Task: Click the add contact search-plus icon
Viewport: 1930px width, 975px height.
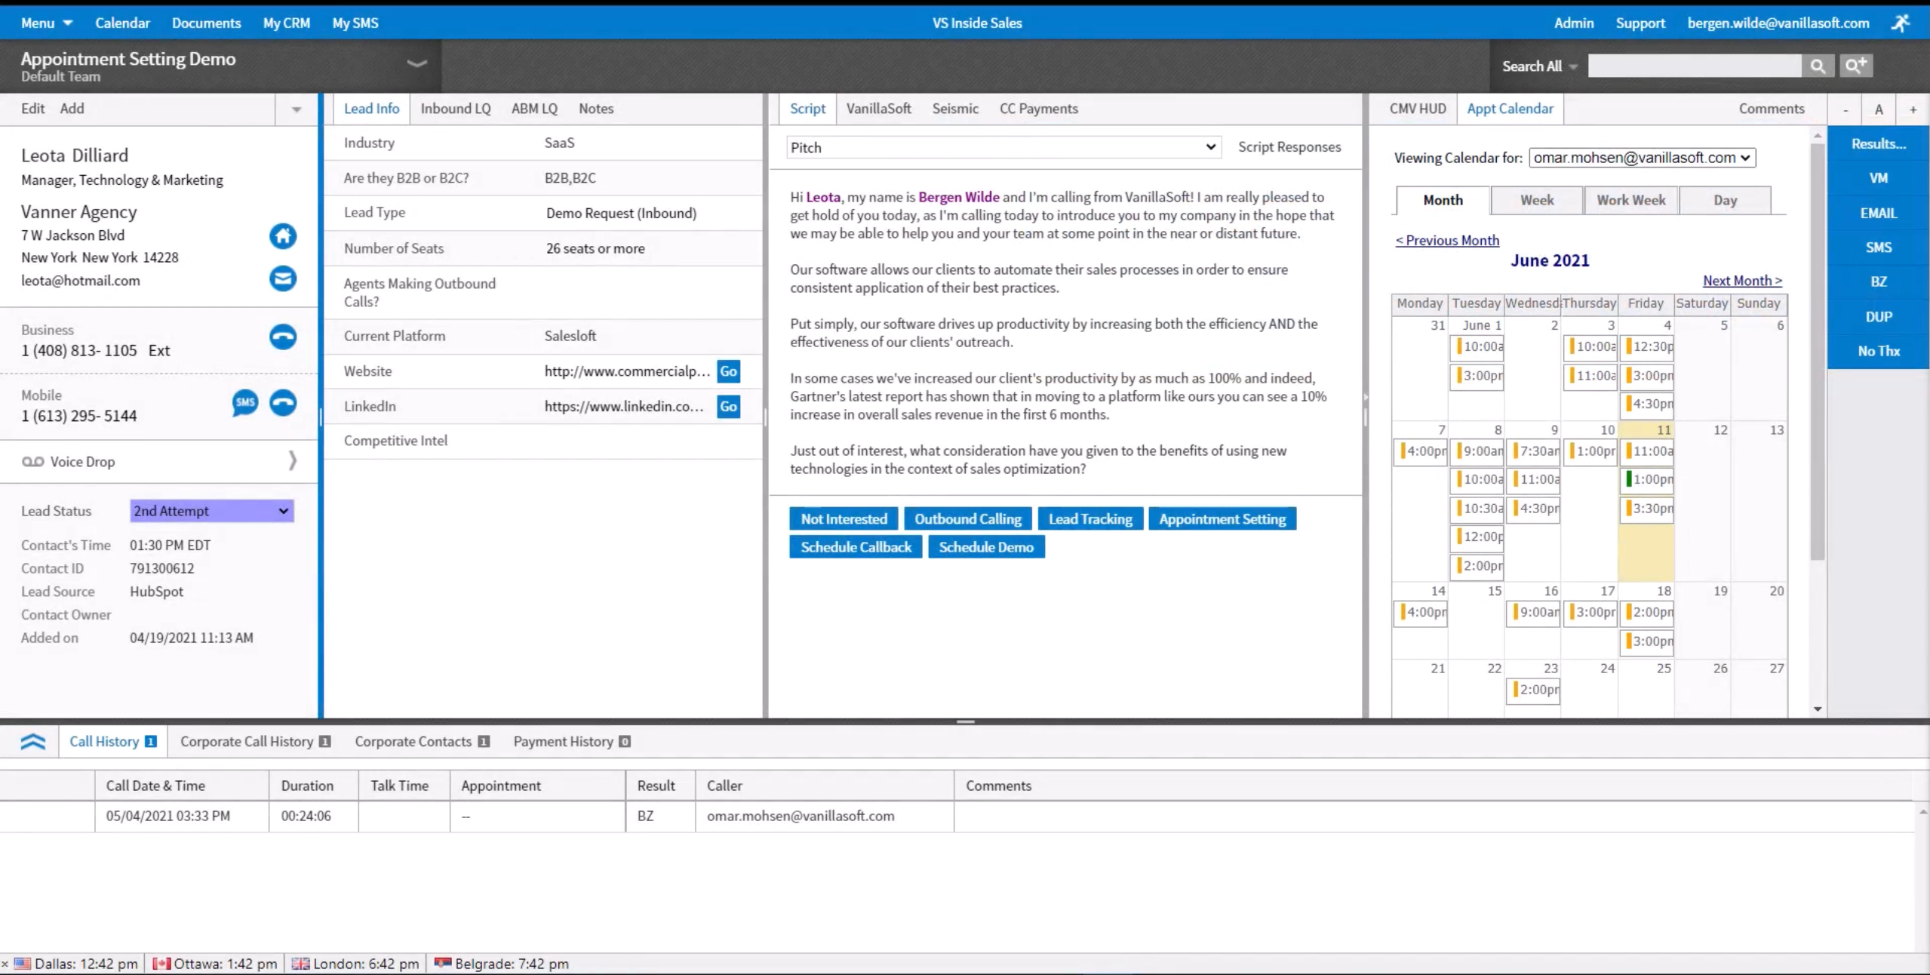Action: (1855, 66)
